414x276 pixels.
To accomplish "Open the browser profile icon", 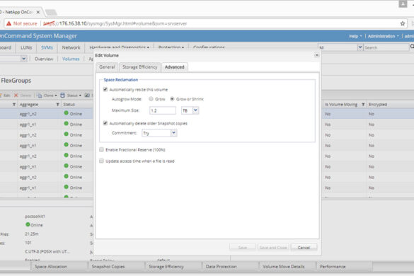I will tap(403, 4).
